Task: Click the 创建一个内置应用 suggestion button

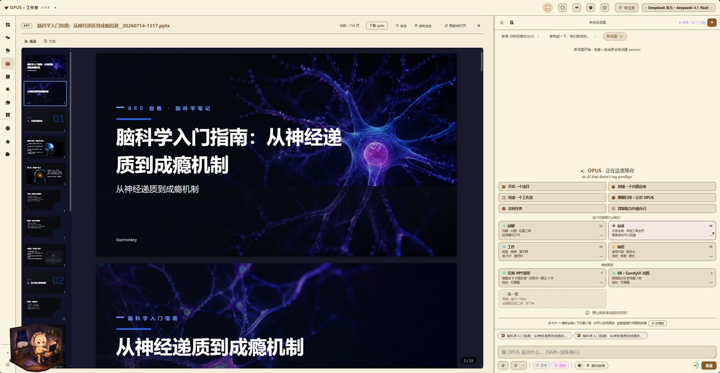Action: [x=662, y=186]
